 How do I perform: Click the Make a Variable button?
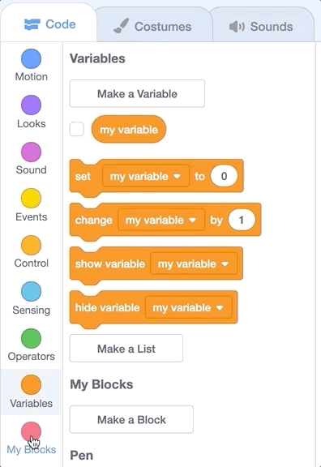click(x=137, y=93)
